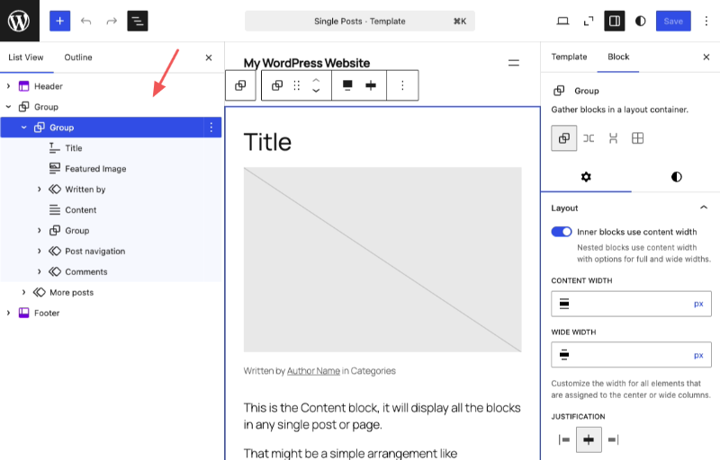Select Justify items center

tap(589, 440)
